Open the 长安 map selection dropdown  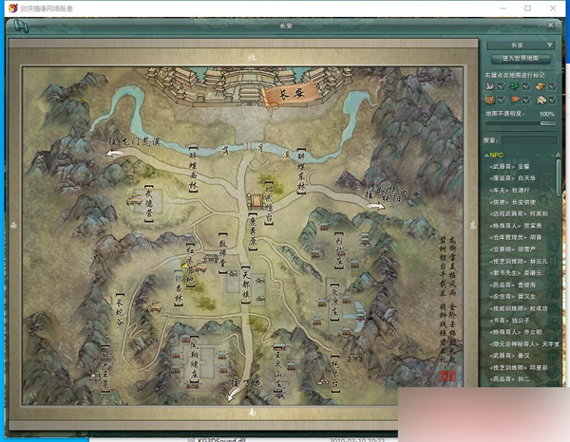[x=521, y=46]
